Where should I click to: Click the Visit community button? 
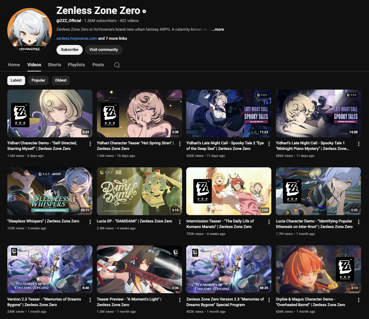click(x=104, y=50)
